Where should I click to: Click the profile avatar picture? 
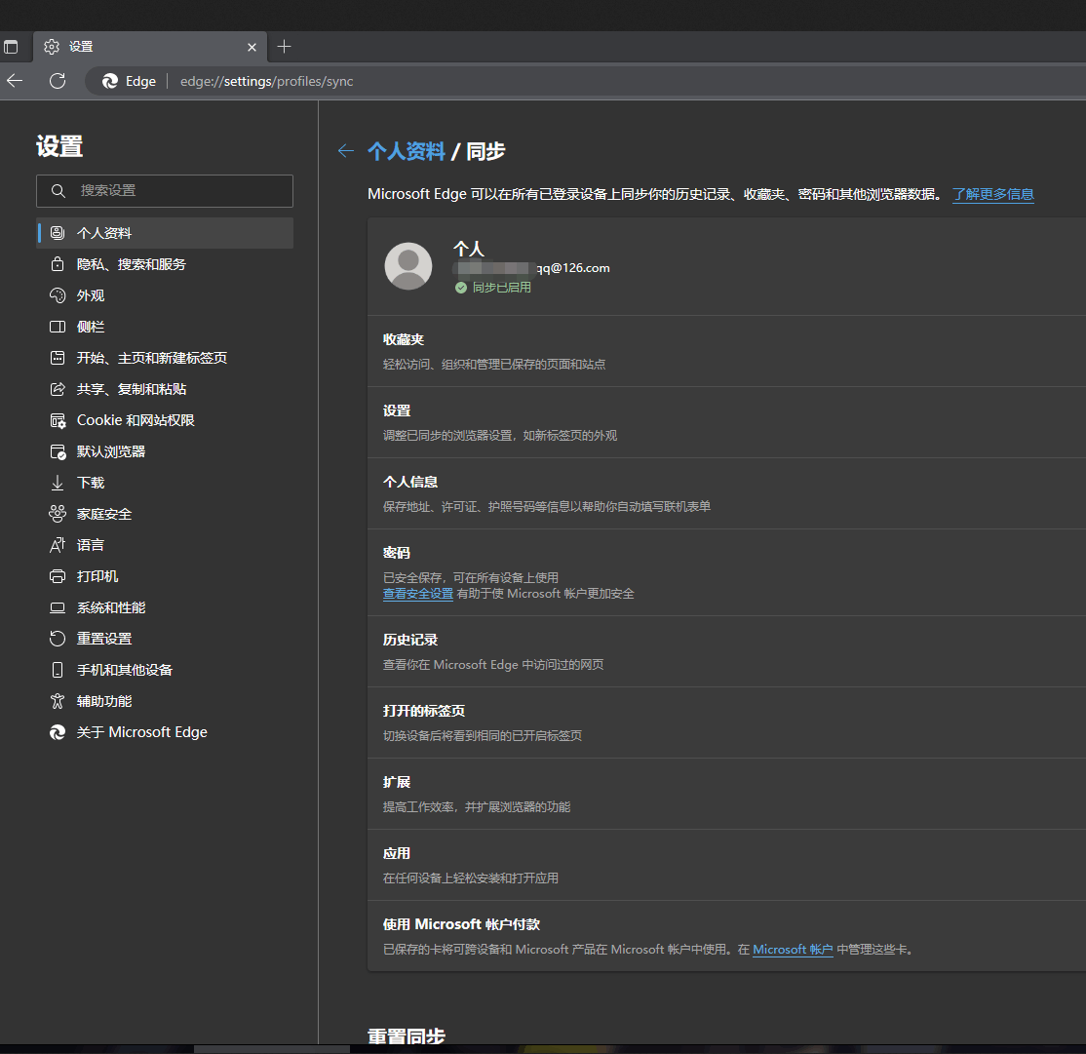tap(408, 266)
